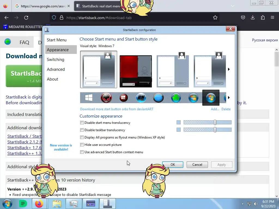Open Firefox extensions puzzle icon
This screenshot has height=209, width=279.
coord(263,17)
